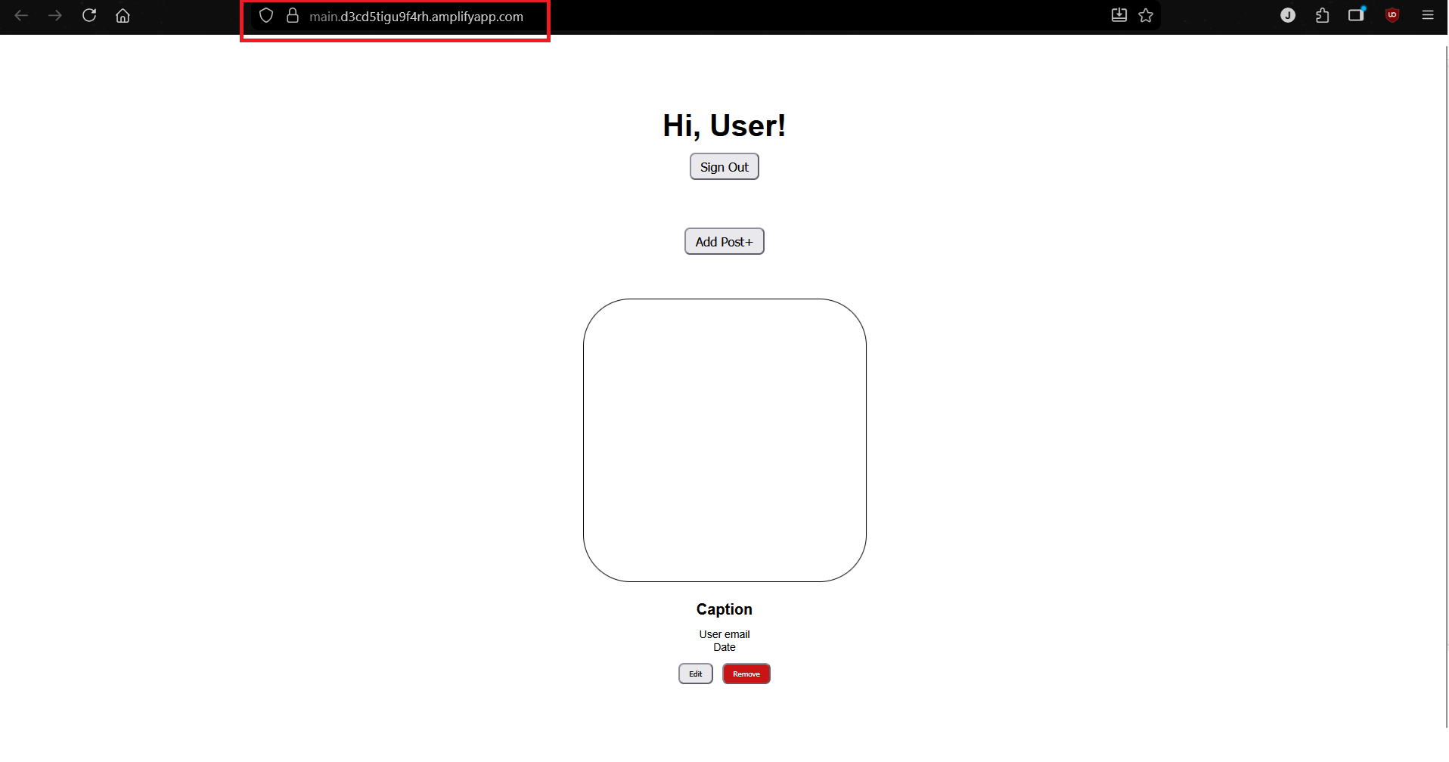Go forward to the next page
1449x762 pixels.
55,15
